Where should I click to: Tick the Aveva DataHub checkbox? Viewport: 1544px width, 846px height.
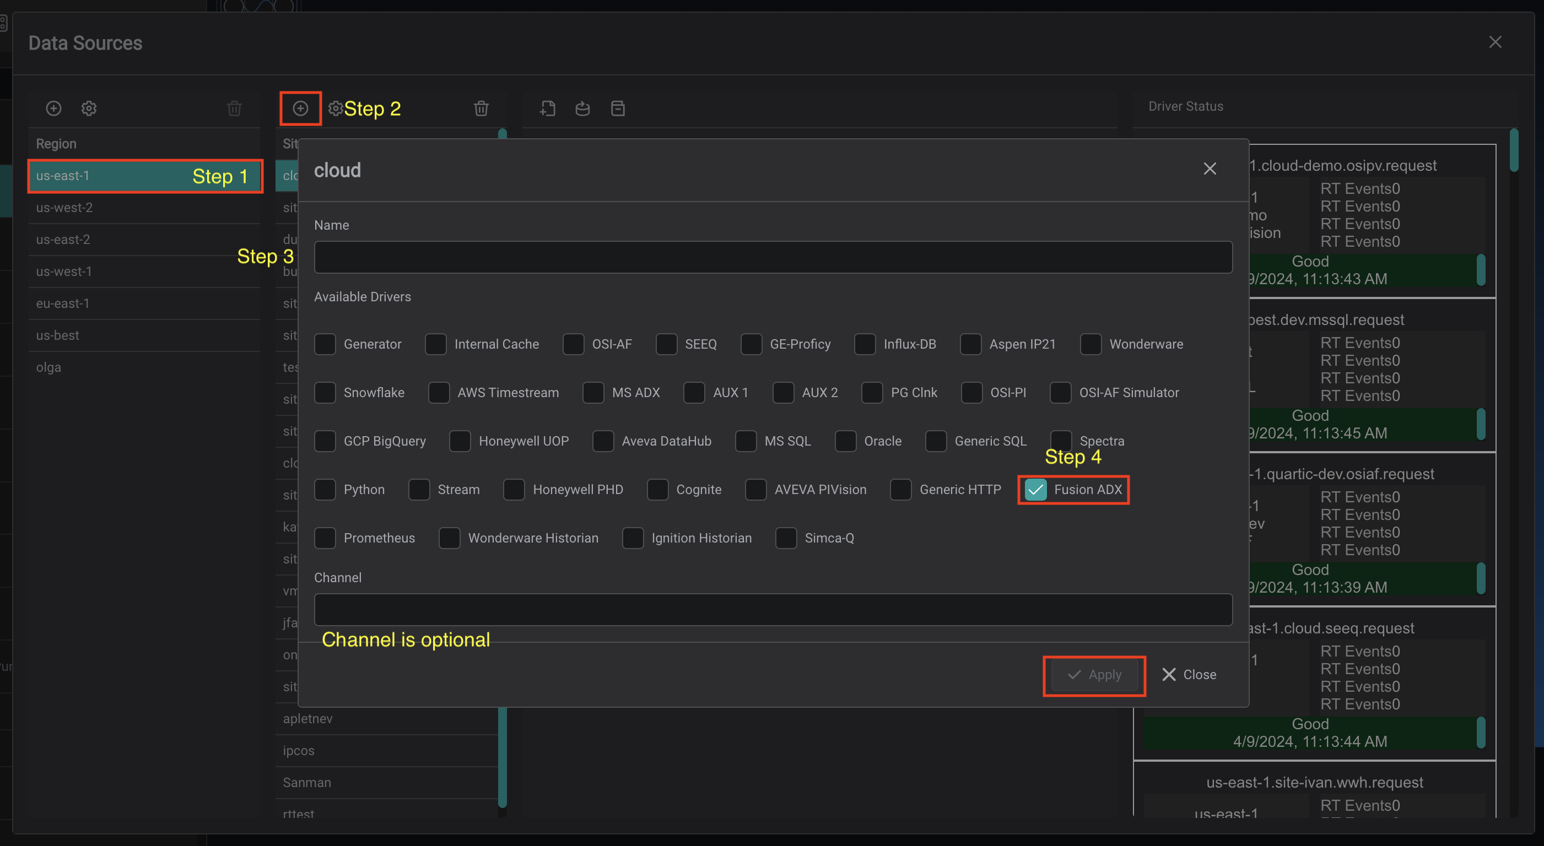pos(603,442)
